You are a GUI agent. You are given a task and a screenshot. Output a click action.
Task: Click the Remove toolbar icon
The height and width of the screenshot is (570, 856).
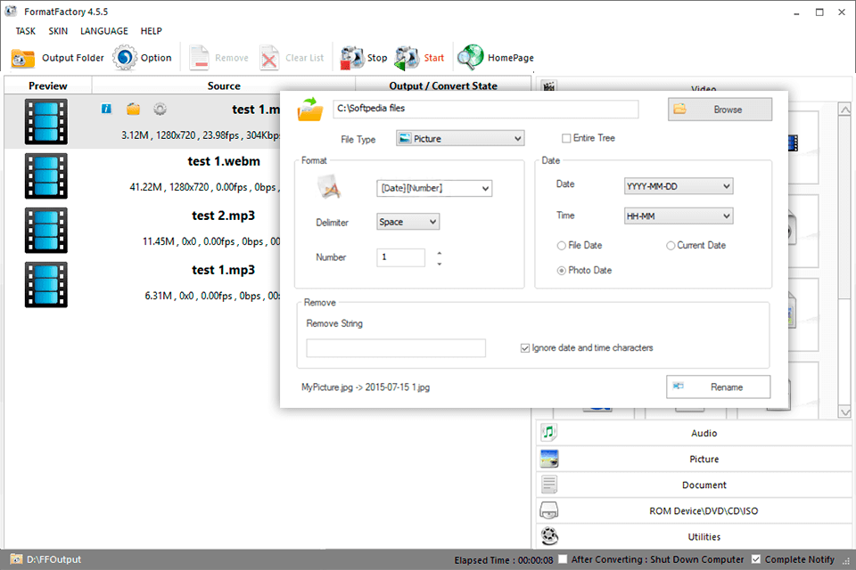point(199,58)
